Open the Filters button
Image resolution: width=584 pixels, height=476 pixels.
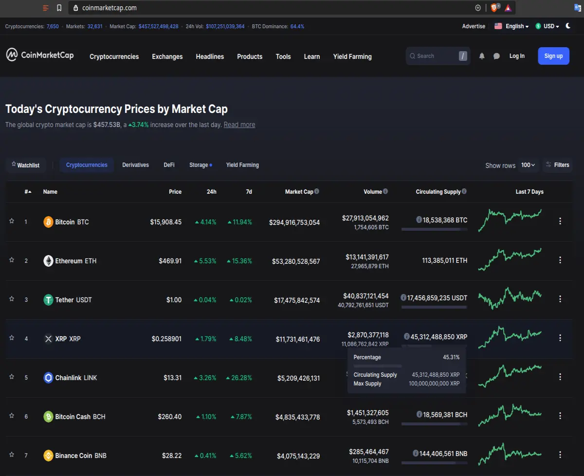pyautogui.click(x=558, y=165)
